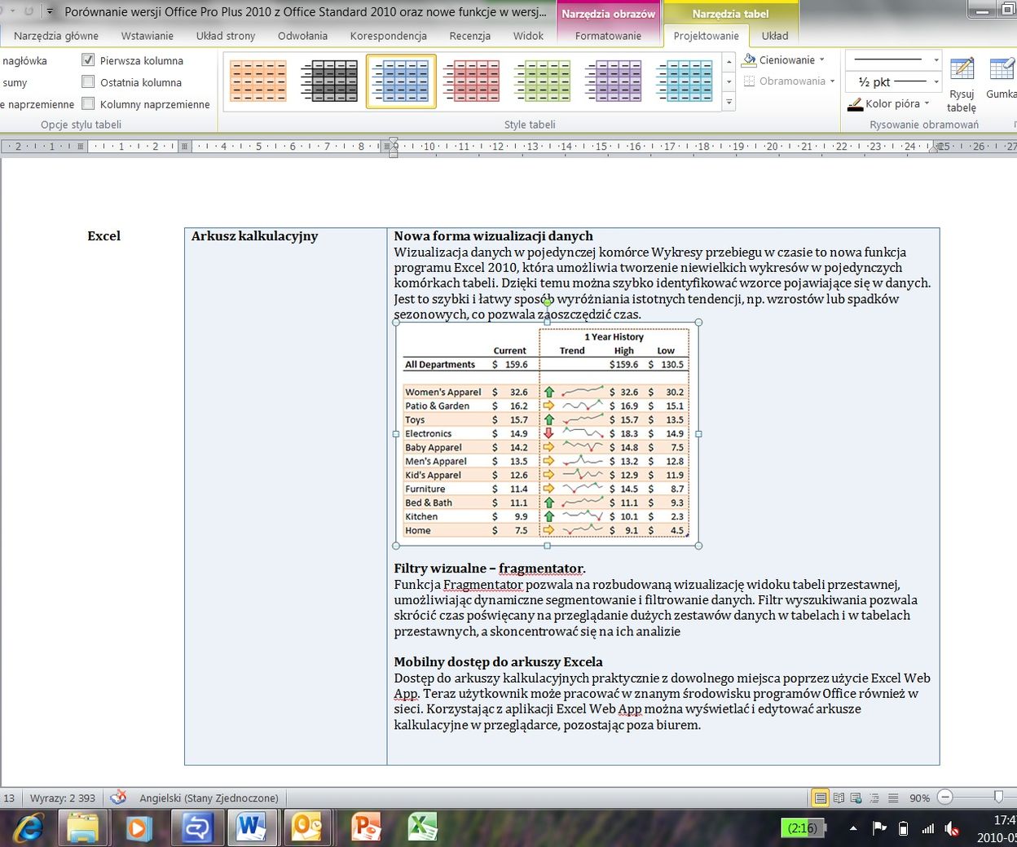This screenshot has width=1017, height=847.
Task: Click the Action Center flag tray icon
Action: (x=878, y=828)
